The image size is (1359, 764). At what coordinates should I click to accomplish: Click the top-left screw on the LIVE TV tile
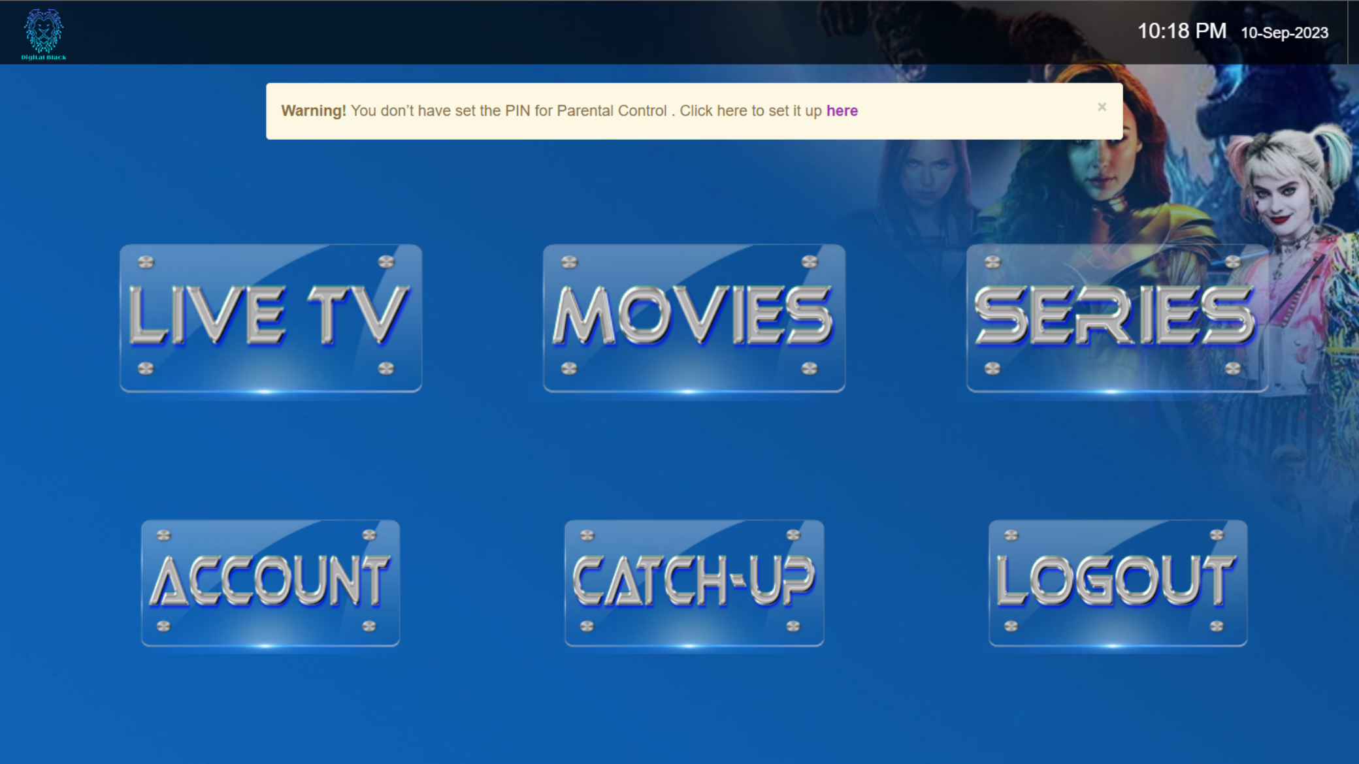tap(146, 262)
